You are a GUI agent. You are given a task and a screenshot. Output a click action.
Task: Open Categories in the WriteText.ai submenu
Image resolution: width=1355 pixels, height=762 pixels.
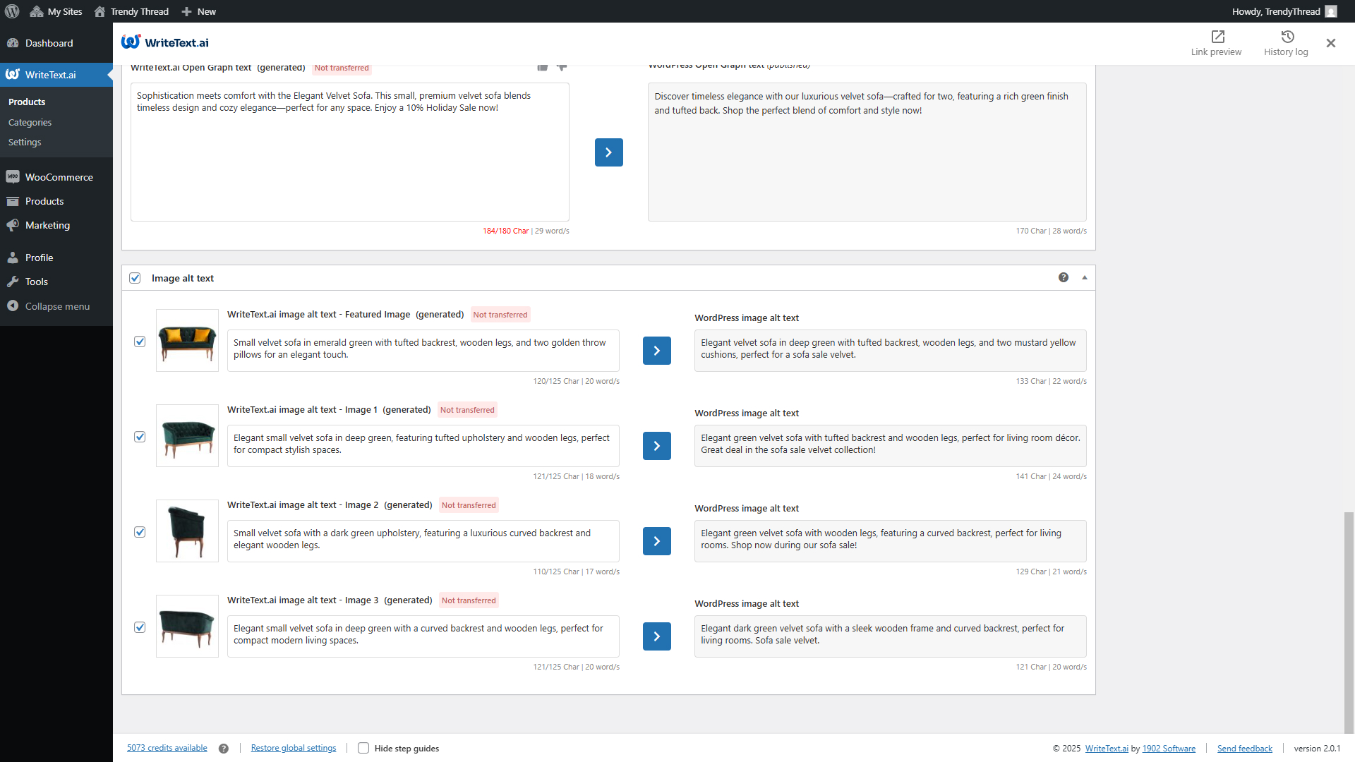tap(30, 122)
